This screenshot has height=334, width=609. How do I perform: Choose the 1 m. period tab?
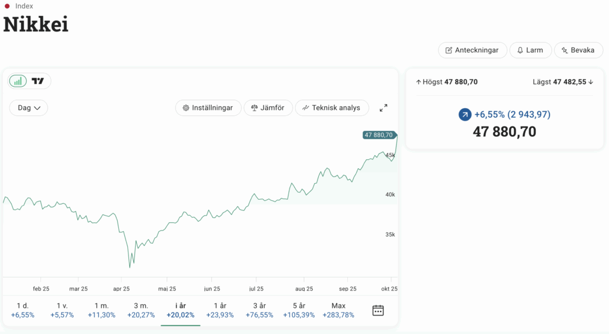pos(101,310)
